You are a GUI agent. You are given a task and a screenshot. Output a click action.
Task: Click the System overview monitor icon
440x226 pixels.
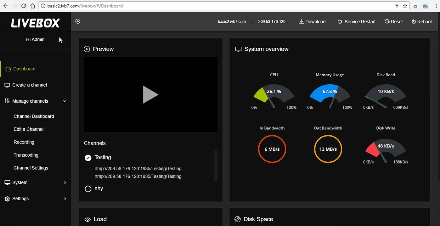(238, 49)
